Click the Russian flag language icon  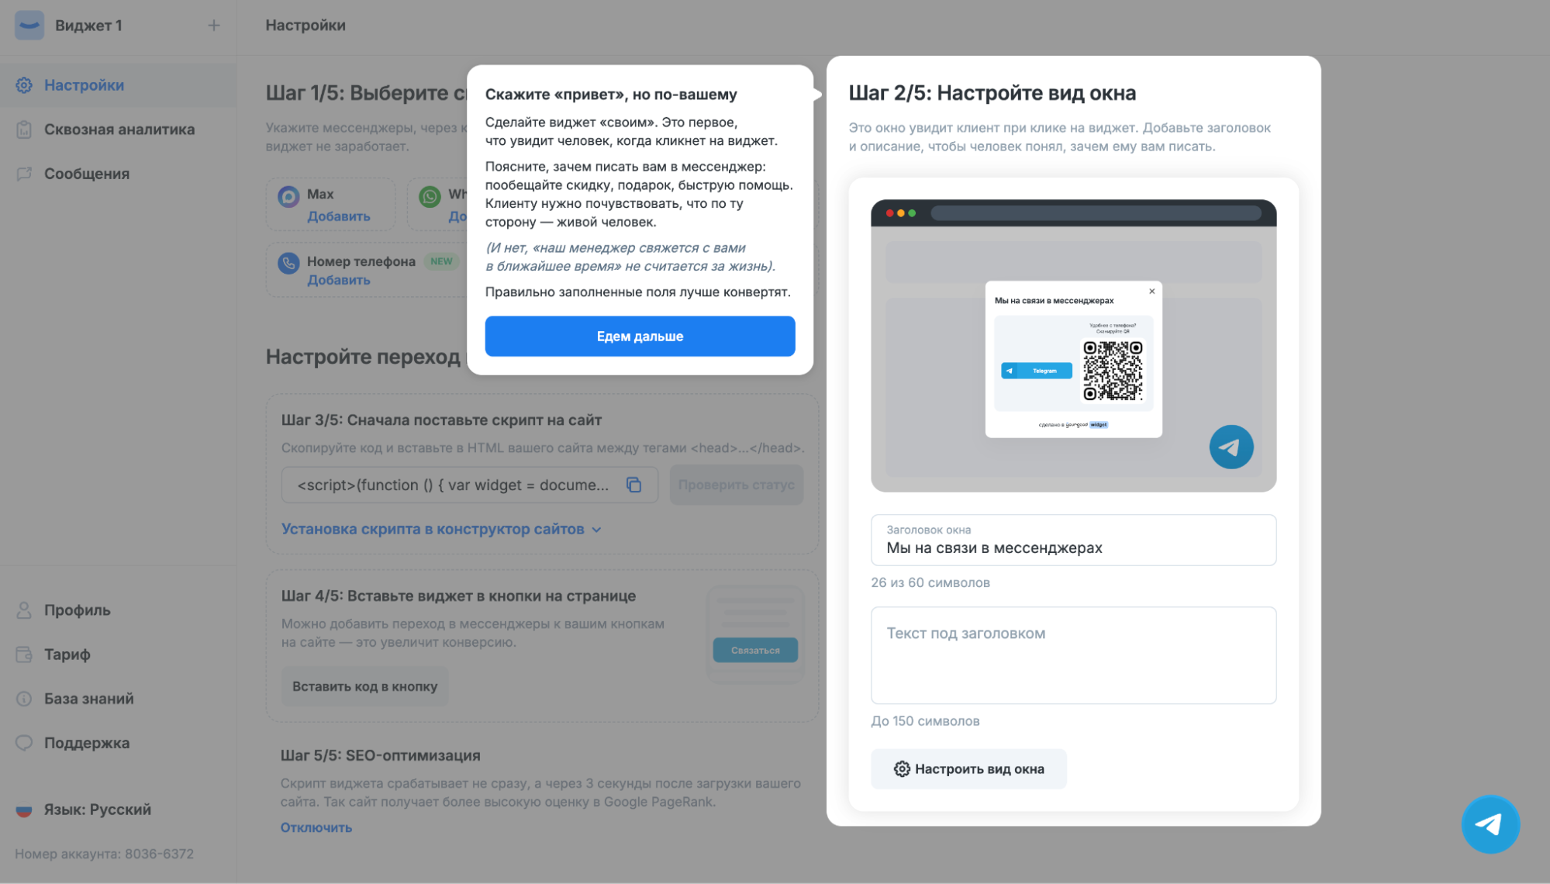[24, 810]
